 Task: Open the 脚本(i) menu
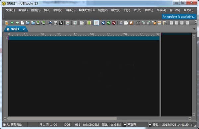tap(149, 10)
